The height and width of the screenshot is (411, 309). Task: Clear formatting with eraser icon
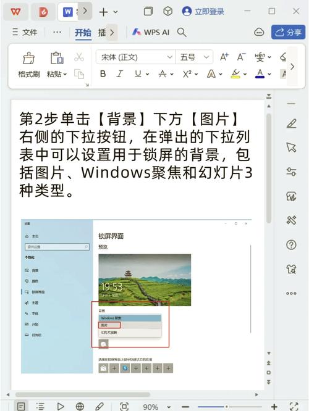click(283, 57)
